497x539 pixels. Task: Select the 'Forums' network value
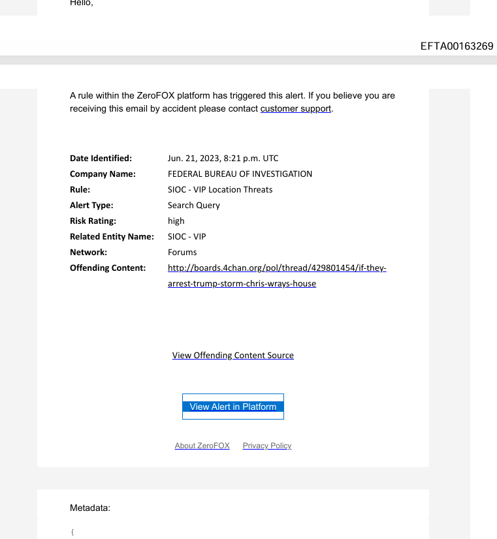pos(182,253)
